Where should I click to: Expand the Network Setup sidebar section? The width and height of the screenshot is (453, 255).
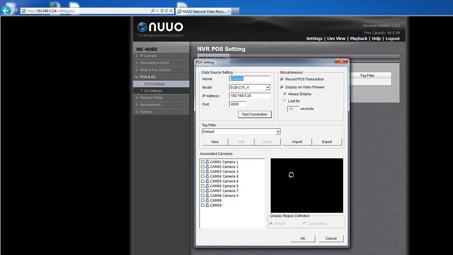coord(161,98)
